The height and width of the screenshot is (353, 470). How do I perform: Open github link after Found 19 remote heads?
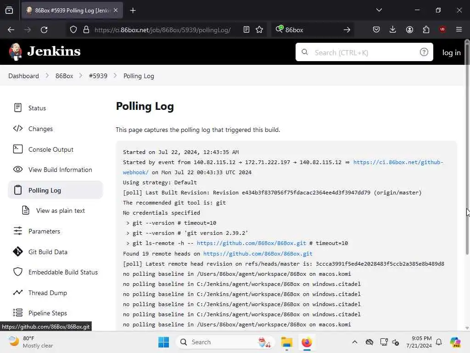258,254
